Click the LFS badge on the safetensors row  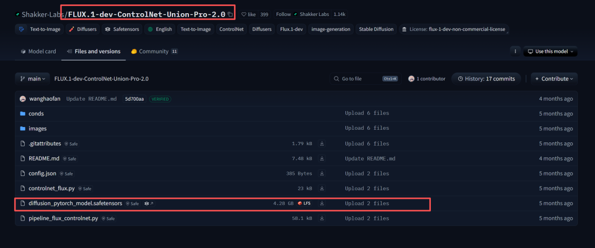pyautogui.click(x=304, y=203)
